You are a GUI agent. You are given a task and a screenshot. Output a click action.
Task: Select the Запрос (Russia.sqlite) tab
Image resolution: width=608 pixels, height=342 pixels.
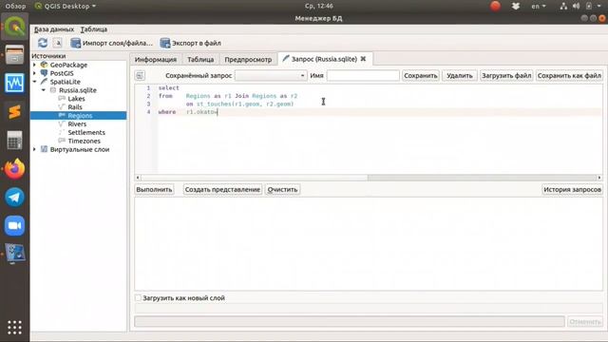[324, 59]
